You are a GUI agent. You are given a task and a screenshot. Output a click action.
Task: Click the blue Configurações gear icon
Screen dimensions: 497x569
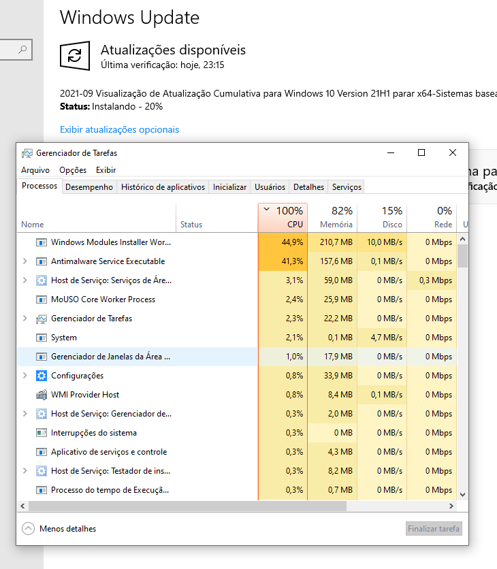(42, 376)
